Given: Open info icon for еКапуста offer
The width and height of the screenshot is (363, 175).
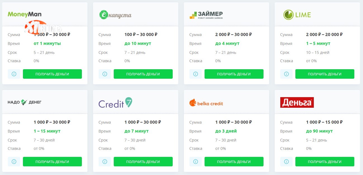Looking at the screenshot, I should point(105,74).
